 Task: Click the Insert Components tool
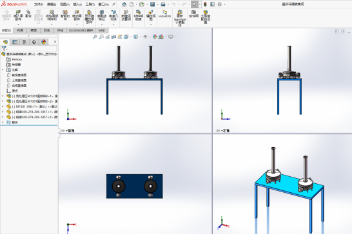[x=18, y=15]
